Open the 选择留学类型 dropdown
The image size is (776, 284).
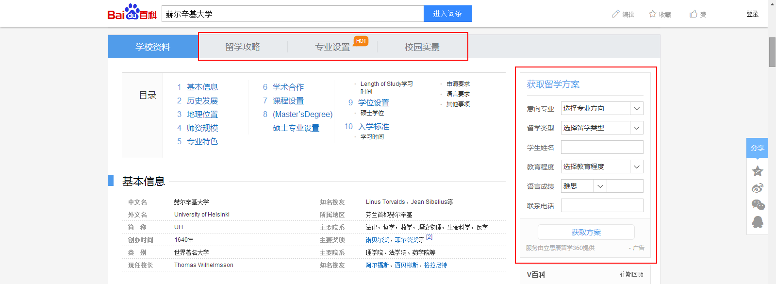(x=602, y=128)
